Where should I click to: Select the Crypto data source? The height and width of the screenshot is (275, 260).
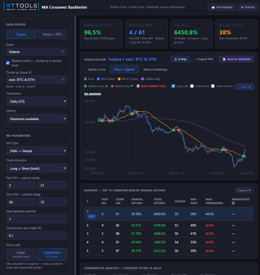tap(21, 34)
